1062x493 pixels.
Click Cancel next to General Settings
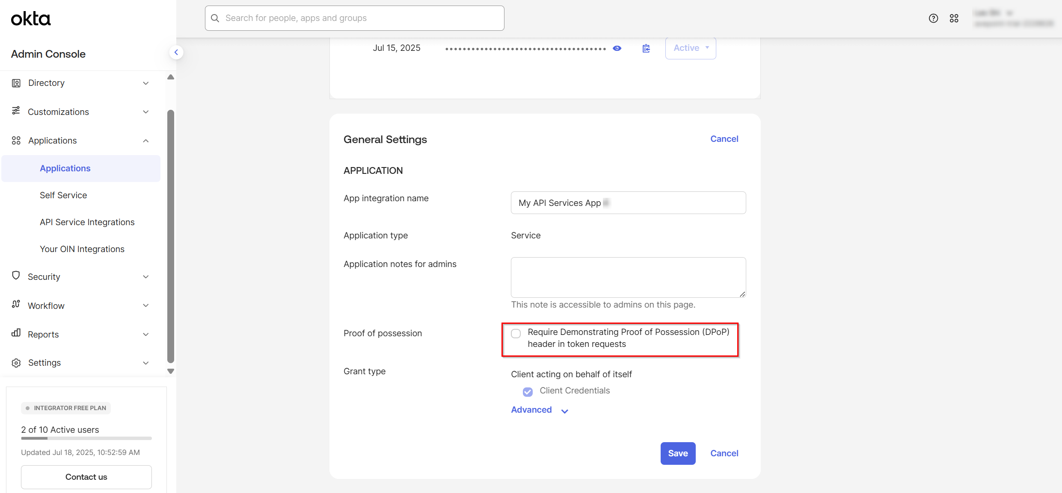pyautogui.click(x=724, y=139)
